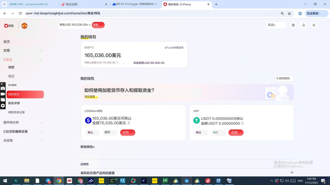
Task: Open user profile icon in header
Action: (314, 25)
